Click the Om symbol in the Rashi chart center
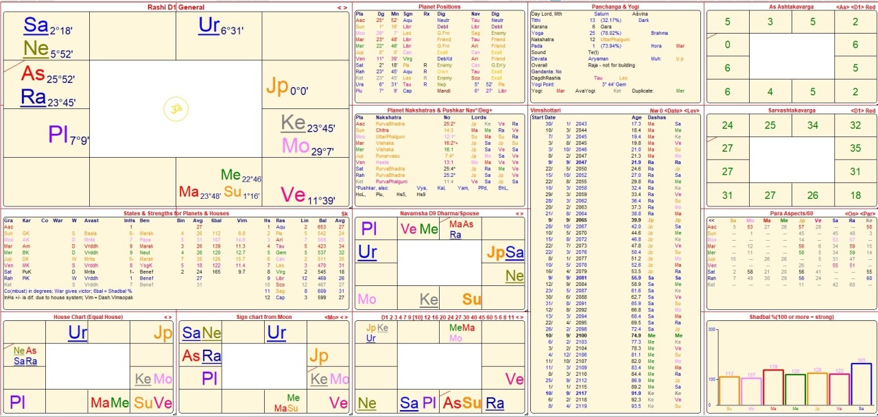 coord(172,108)
